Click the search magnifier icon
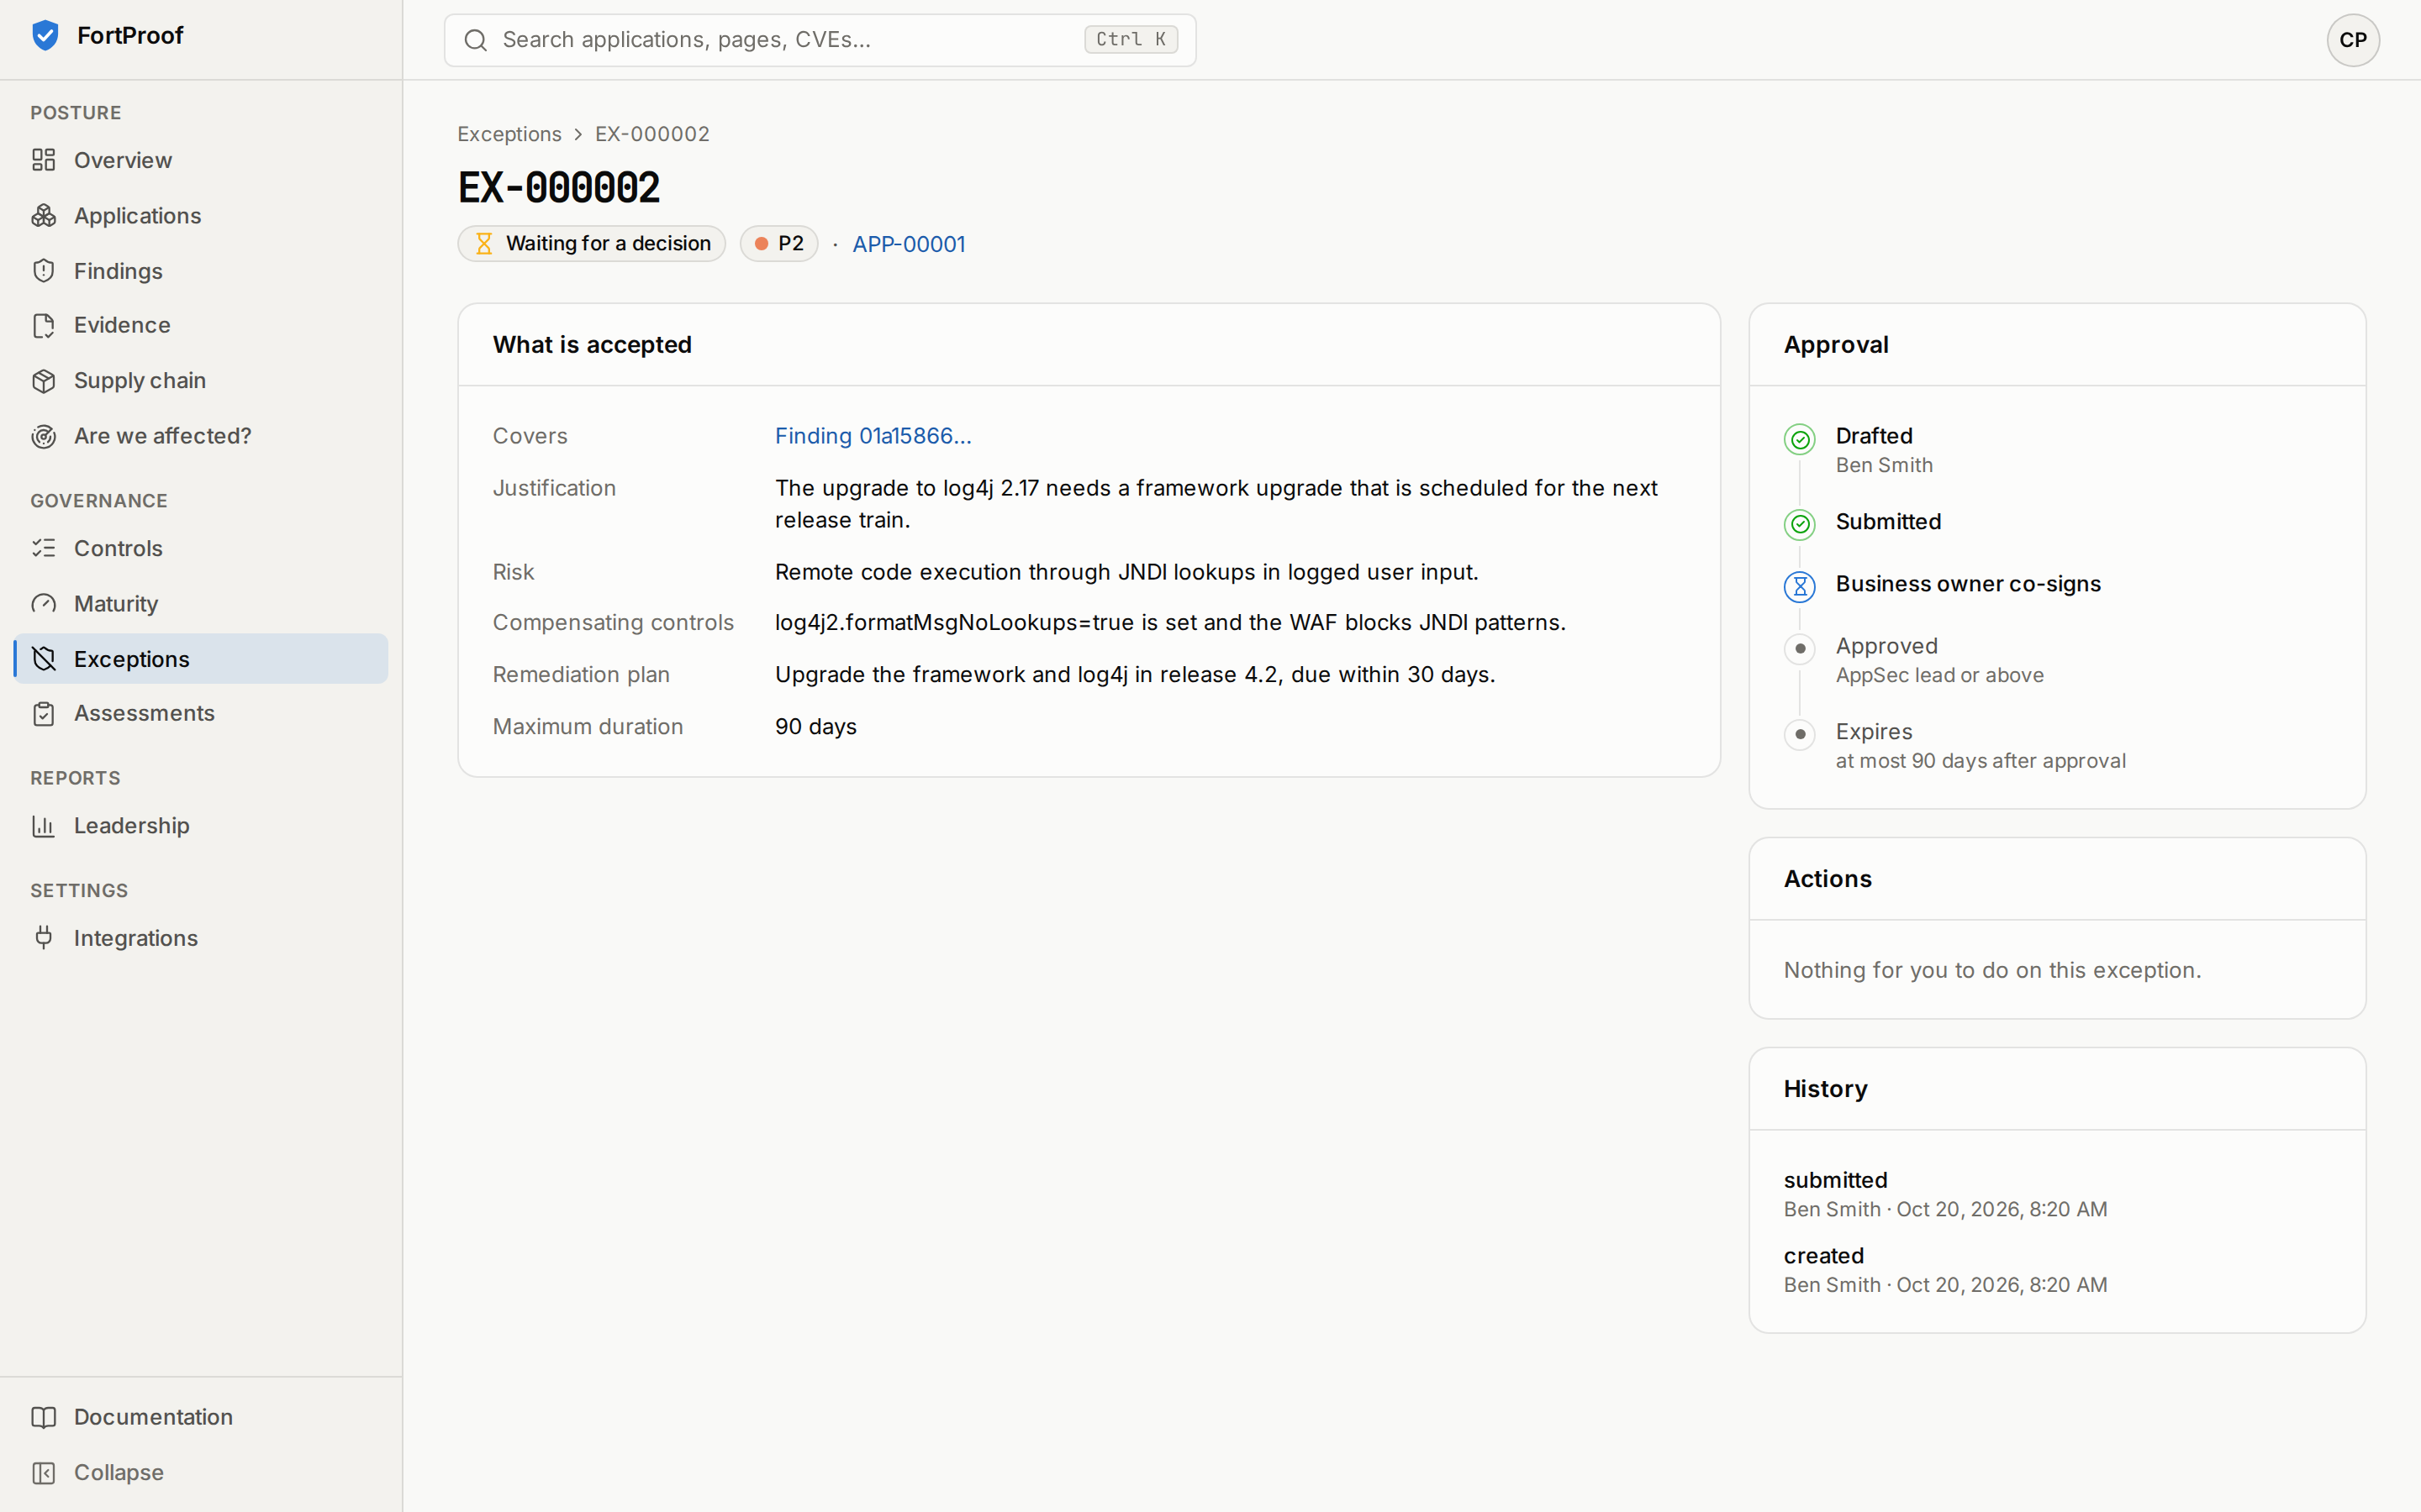 click(476, 40)
